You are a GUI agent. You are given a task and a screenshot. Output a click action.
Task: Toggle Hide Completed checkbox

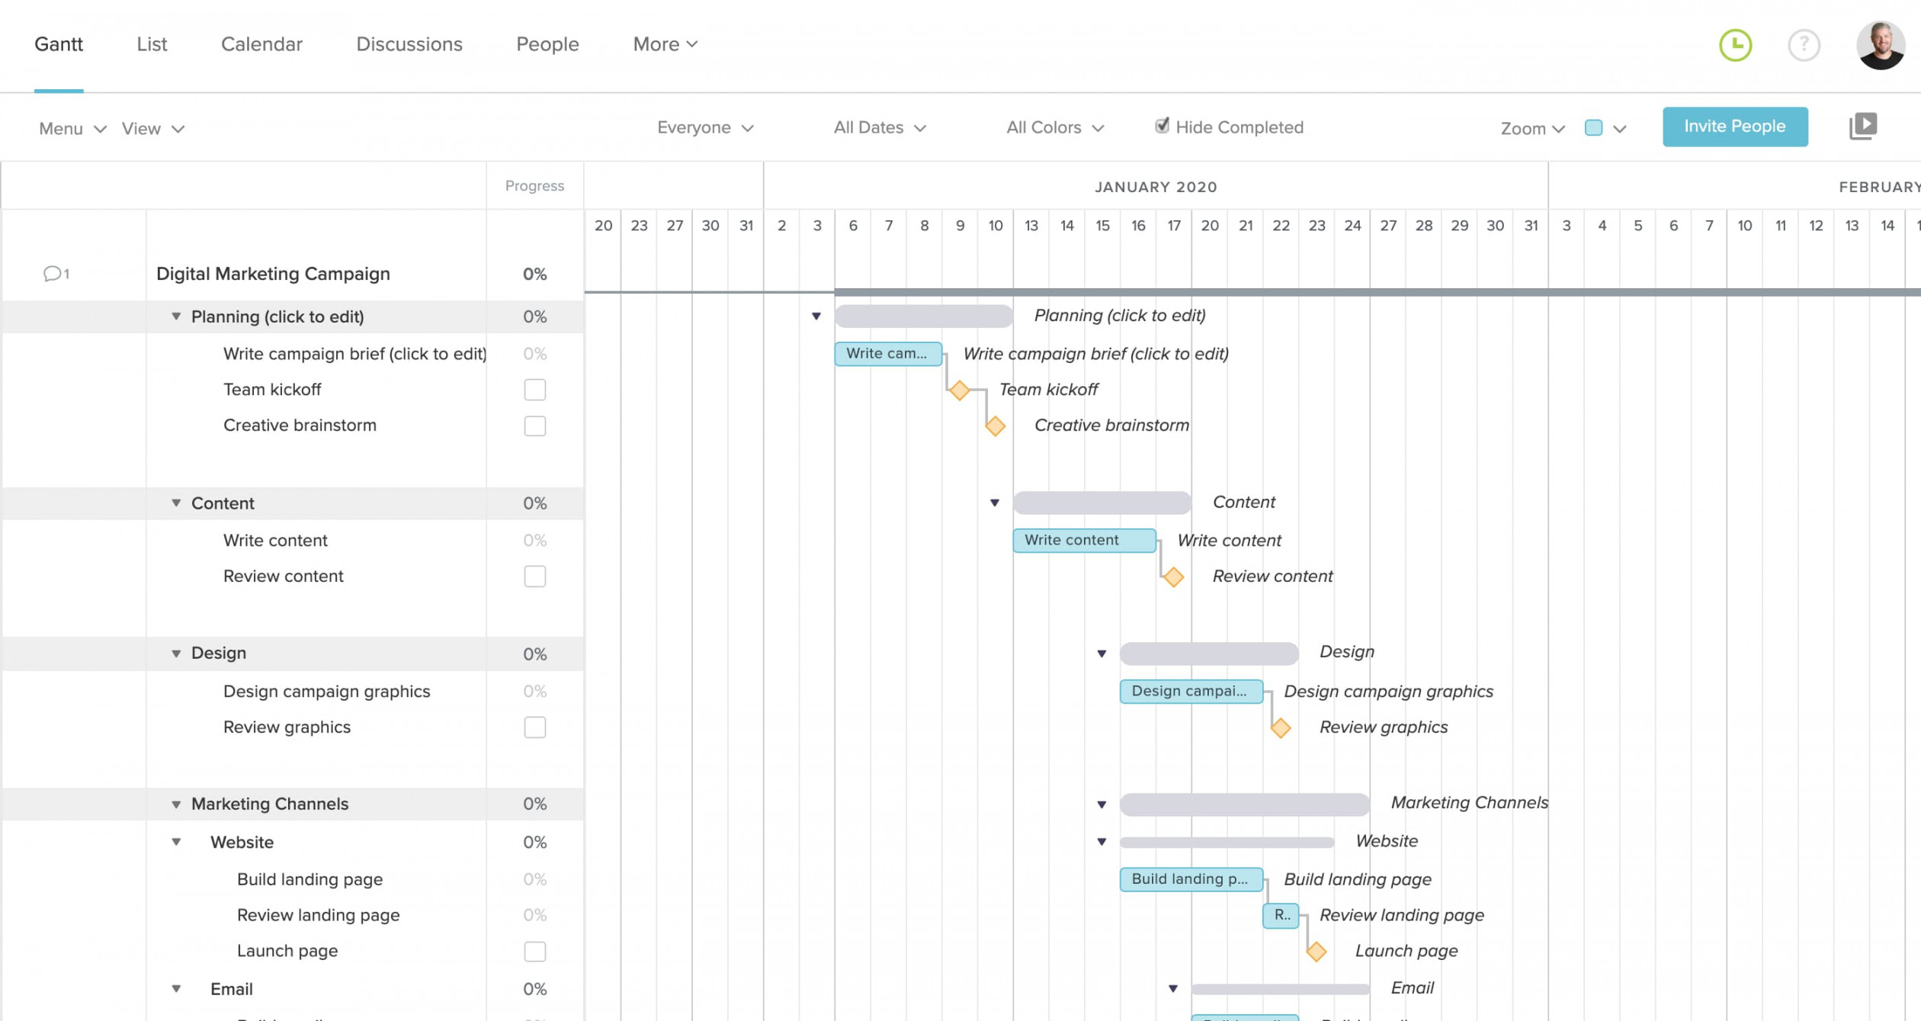pos(1159,126)
